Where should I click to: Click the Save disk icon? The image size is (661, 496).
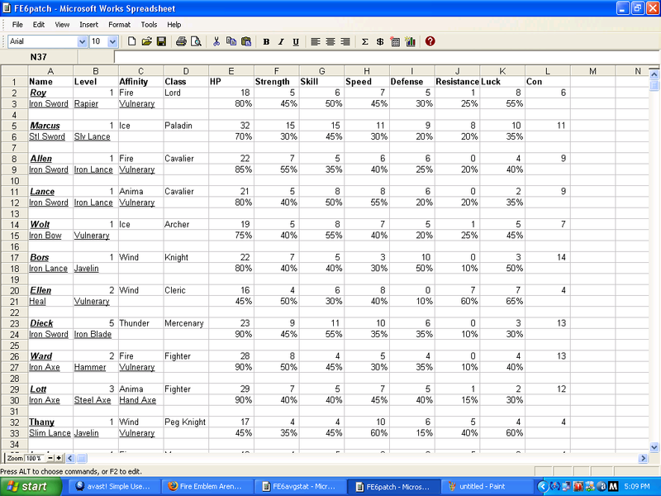(161, 41)
